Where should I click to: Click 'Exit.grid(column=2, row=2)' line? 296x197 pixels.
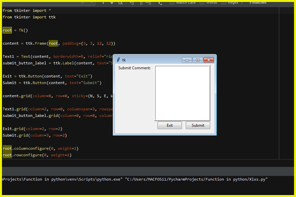33,129
